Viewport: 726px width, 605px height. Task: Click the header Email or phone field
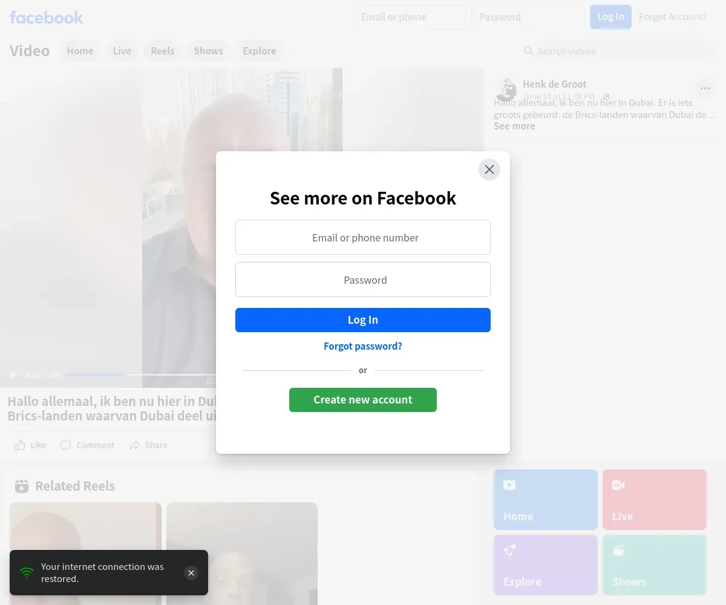tap(410, 17)
